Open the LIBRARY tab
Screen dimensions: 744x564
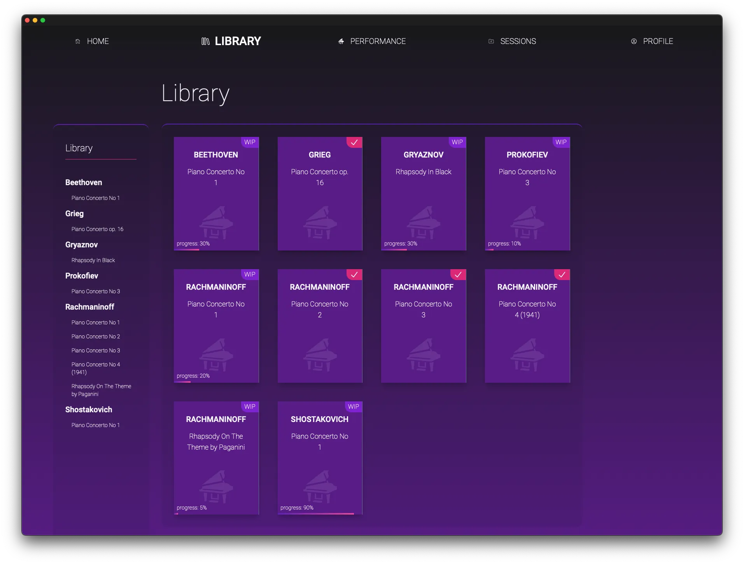tap(231, 41)
